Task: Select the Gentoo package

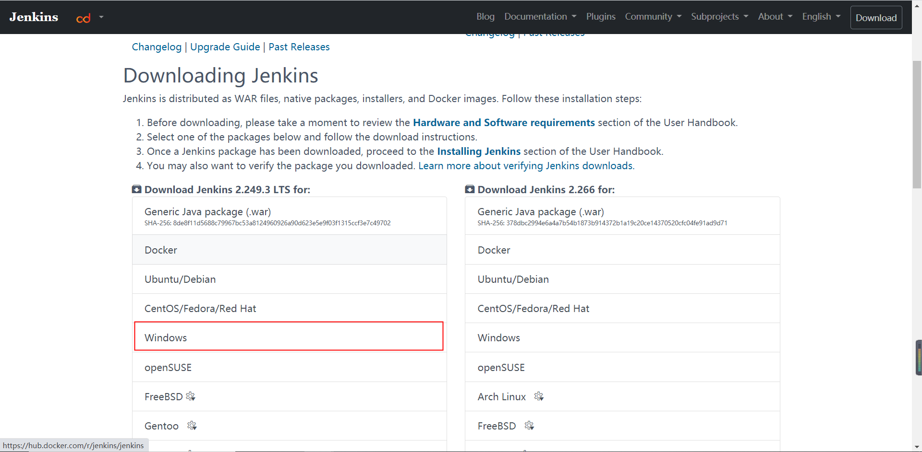Action: coord(290,426)
